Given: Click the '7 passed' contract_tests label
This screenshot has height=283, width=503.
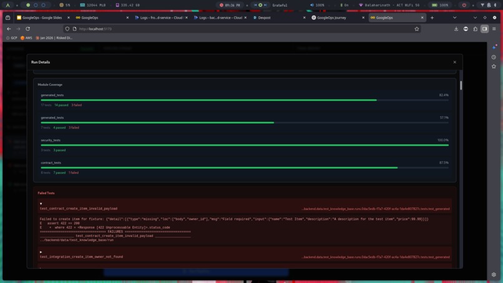Looking at the screenshot, I should (59, 172).
